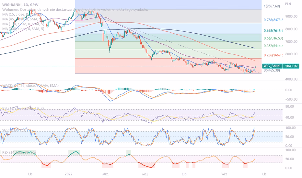Click the 4000.00 price axis value
Image resolution: width=302 pixels, height=178 pixels.
point(291,79)
